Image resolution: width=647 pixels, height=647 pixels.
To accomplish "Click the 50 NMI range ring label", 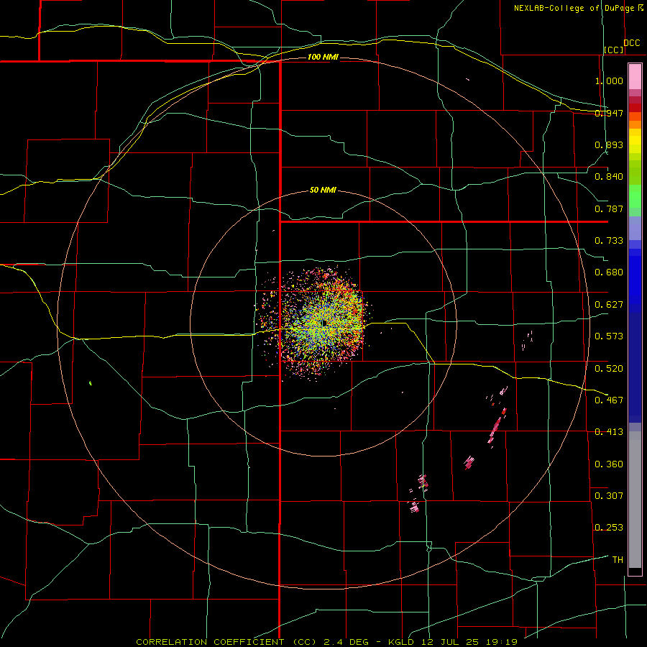I will [323, 191].
